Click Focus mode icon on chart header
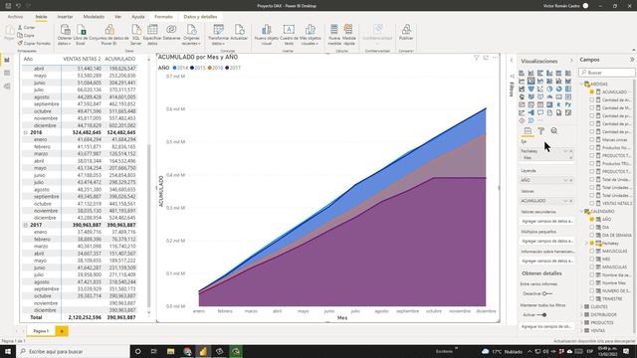The image size is (637, 358). (486, 58)
